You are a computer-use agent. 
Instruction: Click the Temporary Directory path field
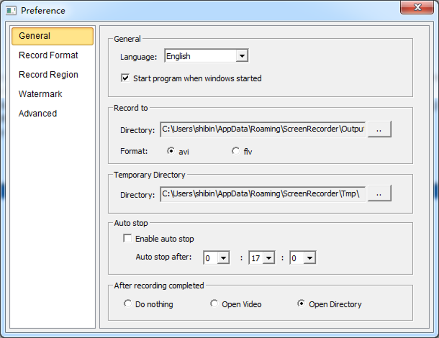click(263, 194)
